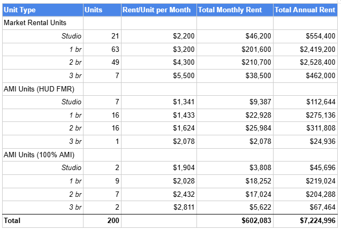Click the "Rent/Unit per Month" header
341x230 pixels.
click(x=159, y=10)
